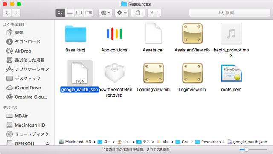Image resolution: width=273 pixels, height=154 pixels.
Task: Click Macintosh HD in the path bar
Action: coord(75,142)
